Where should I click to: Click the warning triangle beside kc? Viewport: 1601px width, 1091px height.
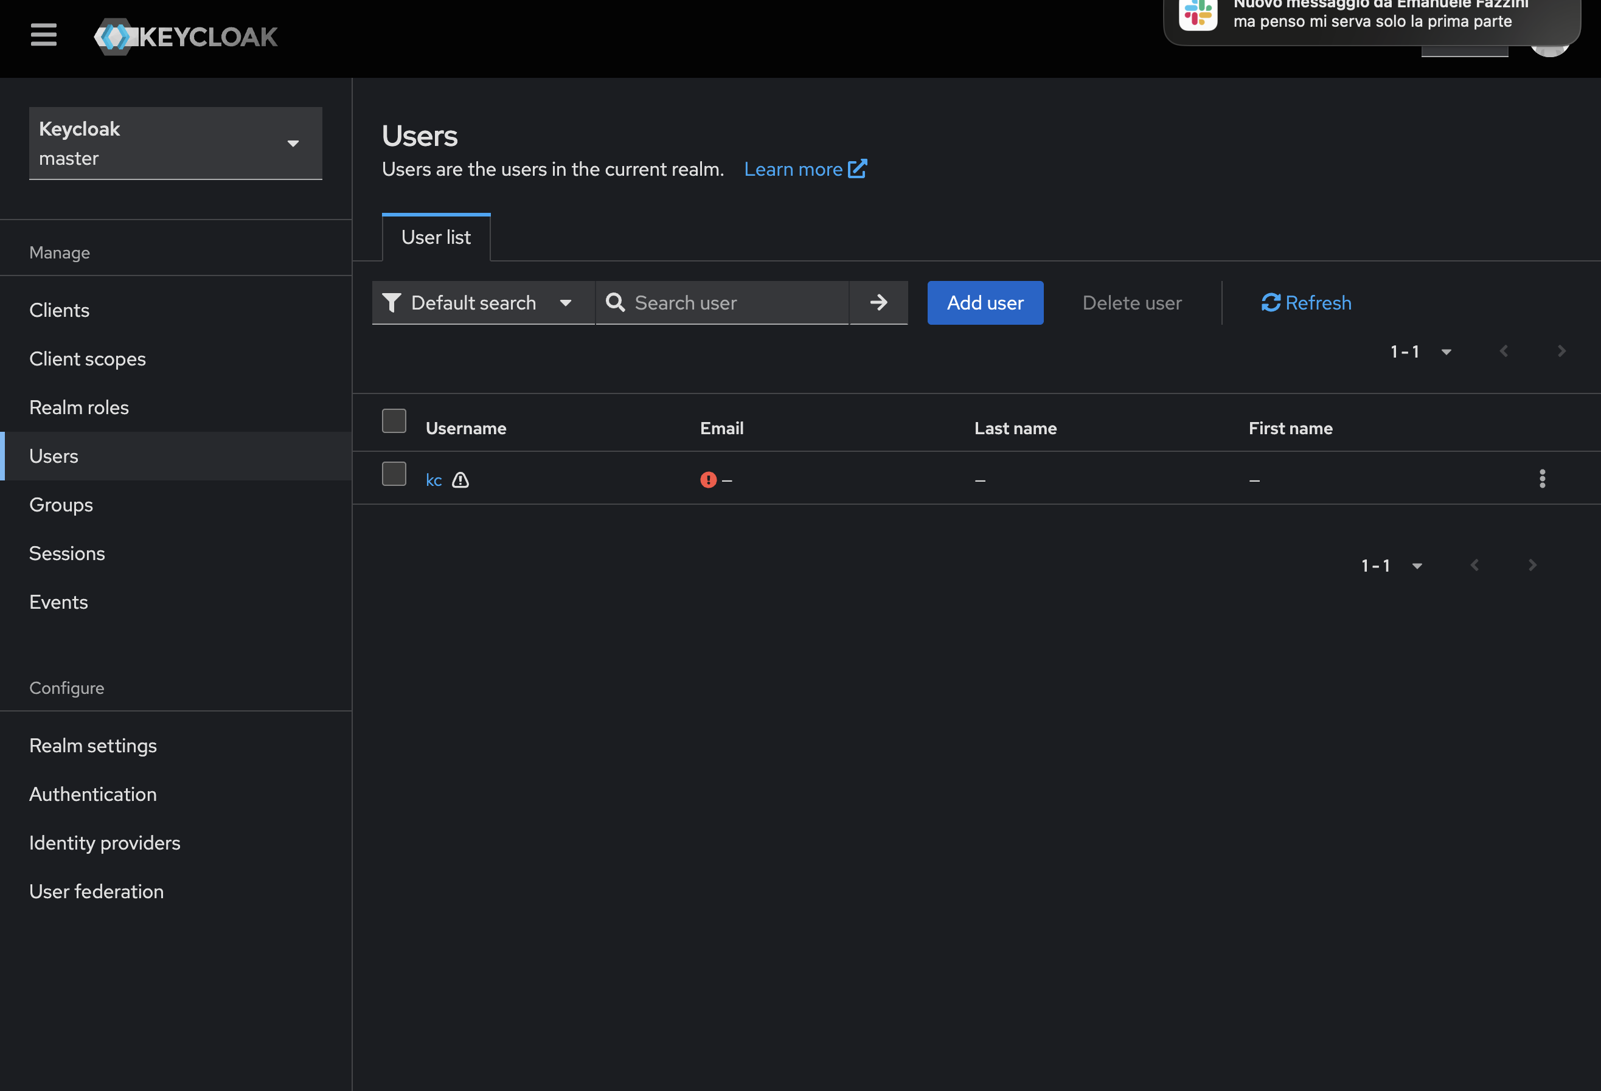tap(460, 480)
